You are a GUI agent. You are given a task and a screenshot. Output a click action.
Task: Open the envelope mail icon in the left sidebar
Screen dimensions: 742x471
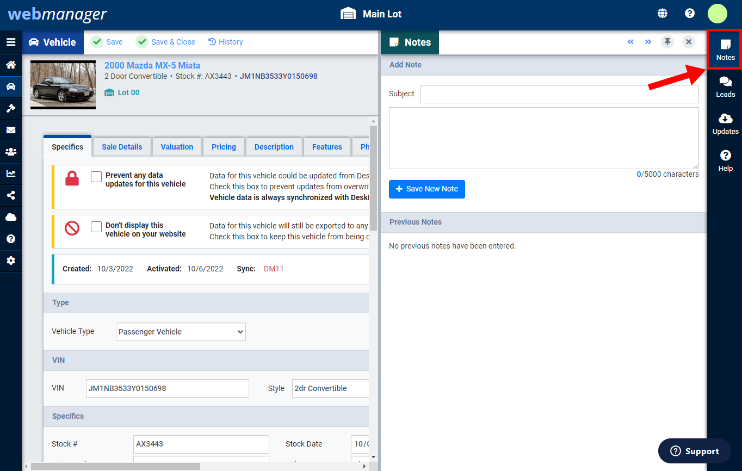11,130
